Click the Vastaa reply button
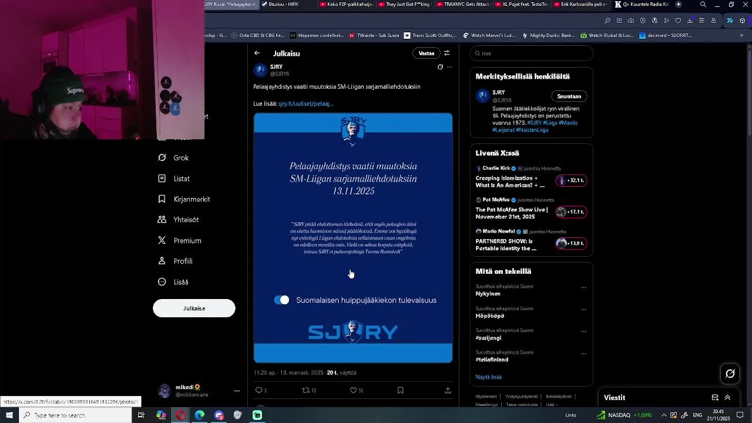The image size is (752, 423). (x=427, y=53)
